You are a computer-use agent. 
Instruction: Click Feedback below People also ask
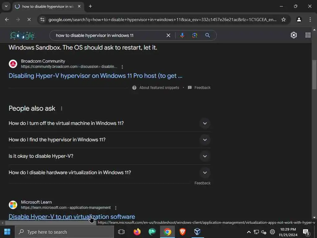pos(202,183)
